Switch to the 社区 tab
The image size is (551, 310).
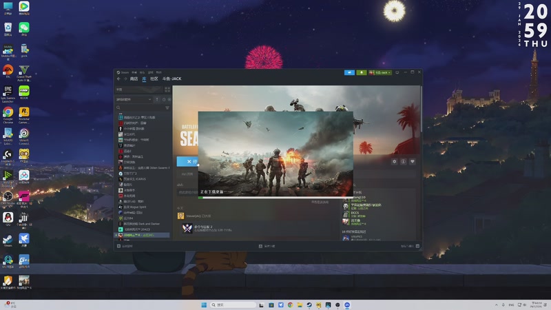click(x=154, y=79)
